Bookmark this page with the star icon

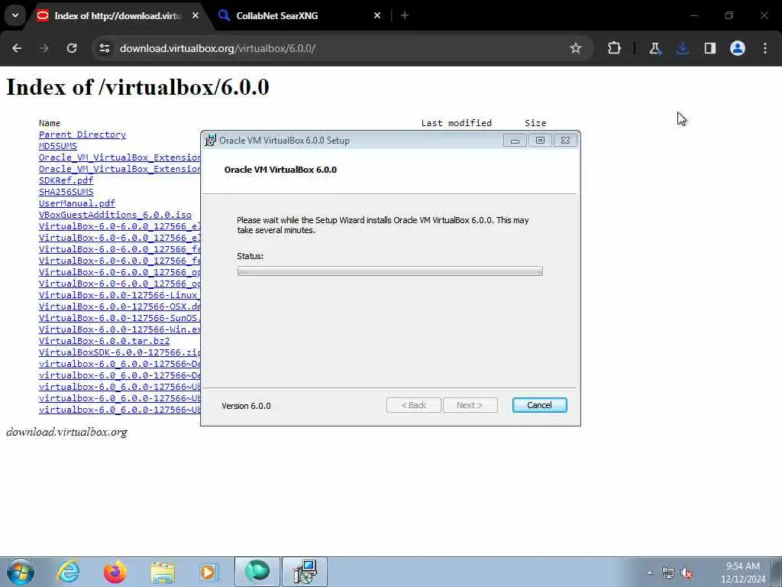[x=576, y=48]
